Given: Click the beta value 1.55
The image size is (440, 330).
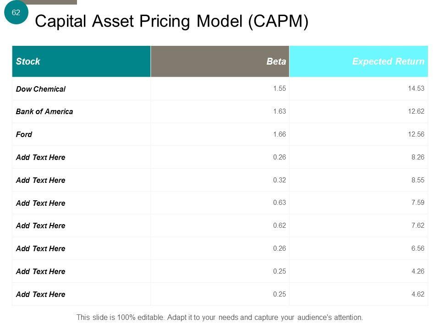Looking at the screenshot, I should [x=280, y=89].
